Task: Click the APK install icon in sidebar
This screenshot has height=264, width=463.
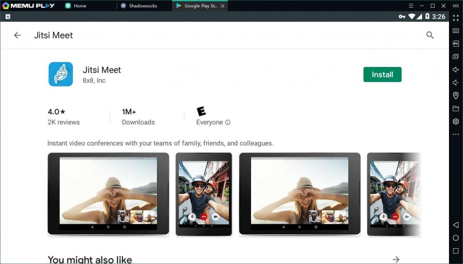Action: (456, 44)
